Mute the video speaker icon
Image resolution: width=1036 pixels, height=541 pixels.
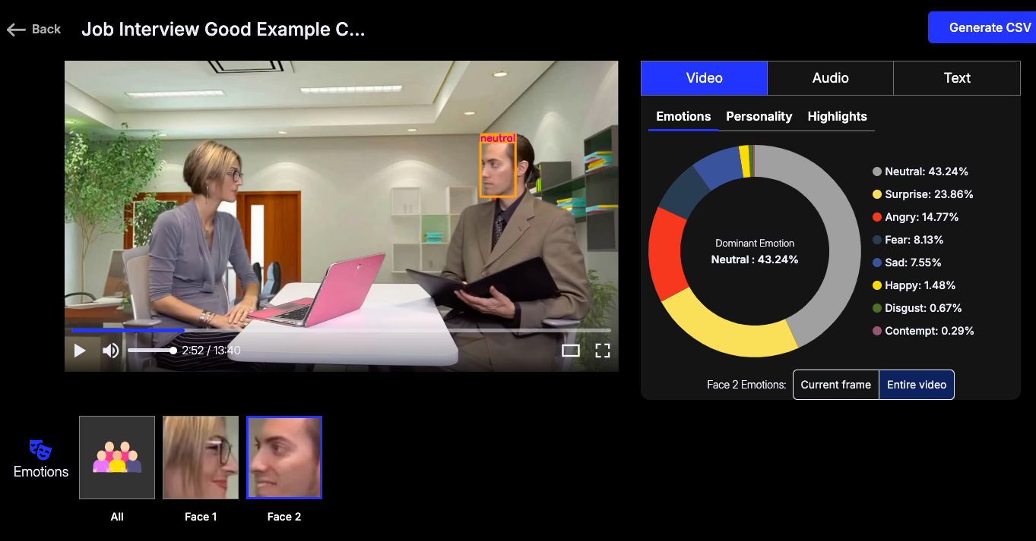coord(111,351)
